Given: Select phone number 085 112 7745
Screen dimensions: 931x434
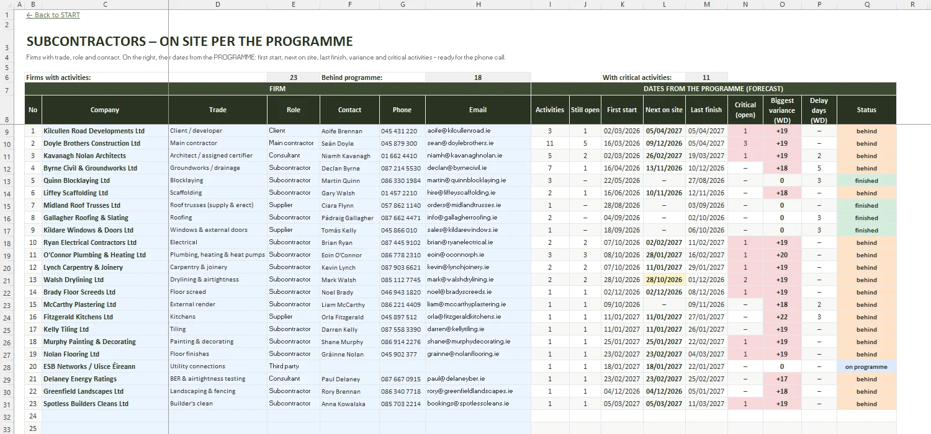Looking at the screenshot, I should point(402,280).
